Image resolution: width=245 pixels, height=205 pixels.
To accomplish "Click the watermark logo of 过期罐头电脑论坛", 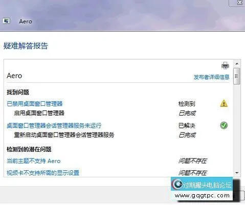I will point(177,184).
